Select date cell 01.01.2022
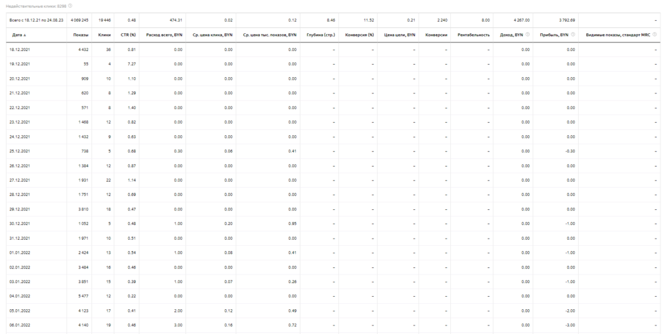Image resolution: width=669 pixels, height=334 pixels. click(20, 253)
